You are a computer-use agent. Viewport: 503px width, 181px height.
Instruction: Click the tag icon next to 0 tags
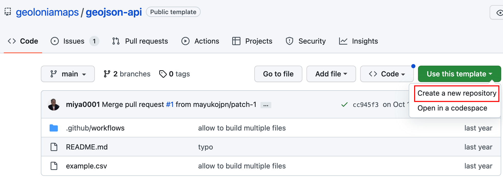point(163,74)
